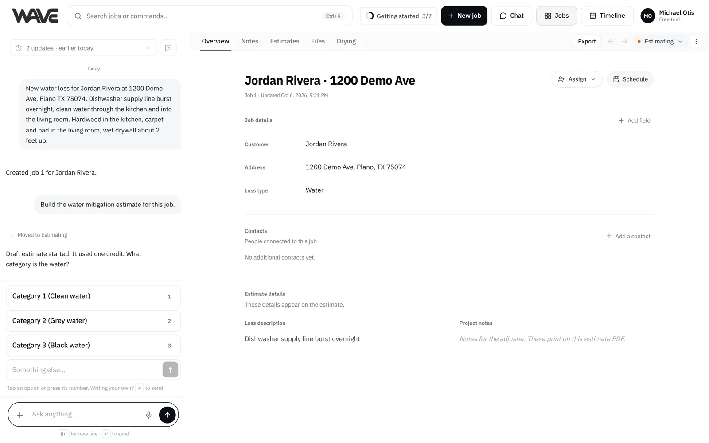Click the MO user avatar
The height and width of the screenshot is (443, 709).
648,16
